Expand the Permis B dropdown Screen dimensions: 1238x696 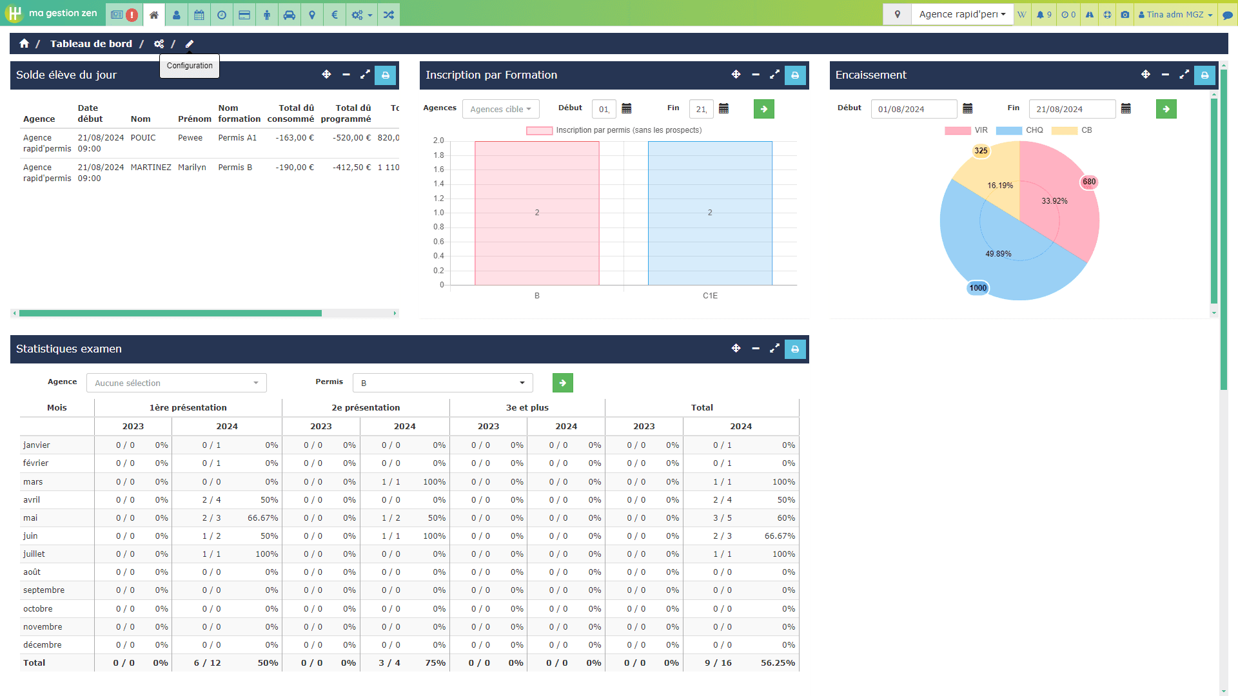tap(443, 383)
